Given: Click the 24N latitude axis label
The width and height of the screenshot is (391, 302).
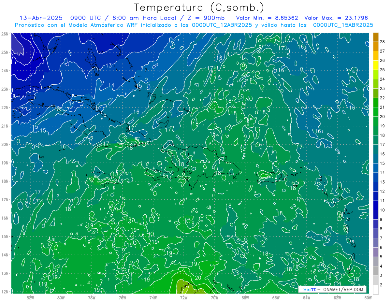Looking at the screenshot, I should pyautogui.click(x=5, y=71).
